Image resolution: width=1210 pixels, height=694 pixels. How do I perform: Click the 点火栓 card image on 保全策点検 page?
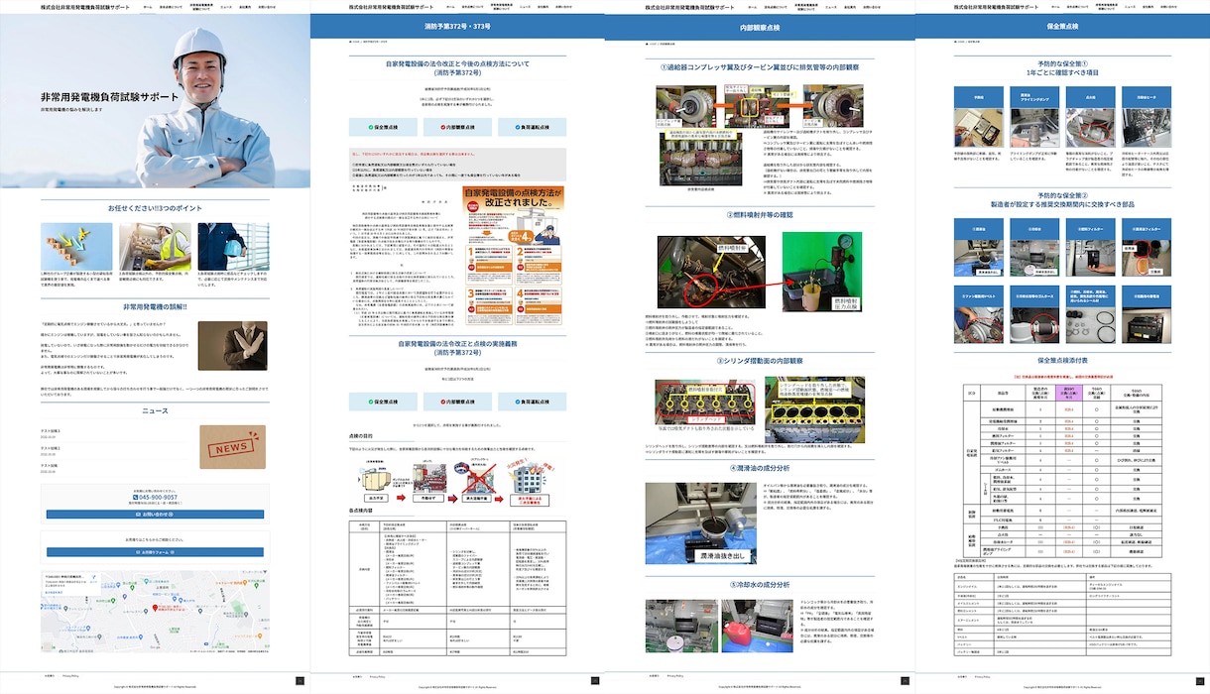click(1091, 127)
